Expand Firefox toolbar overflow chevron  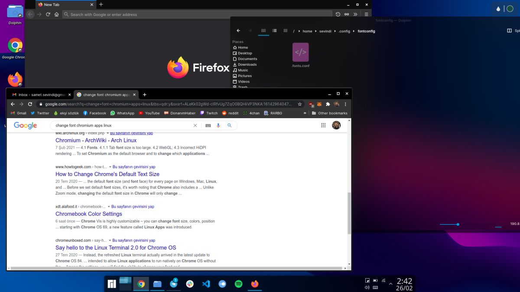click(355, 14)
